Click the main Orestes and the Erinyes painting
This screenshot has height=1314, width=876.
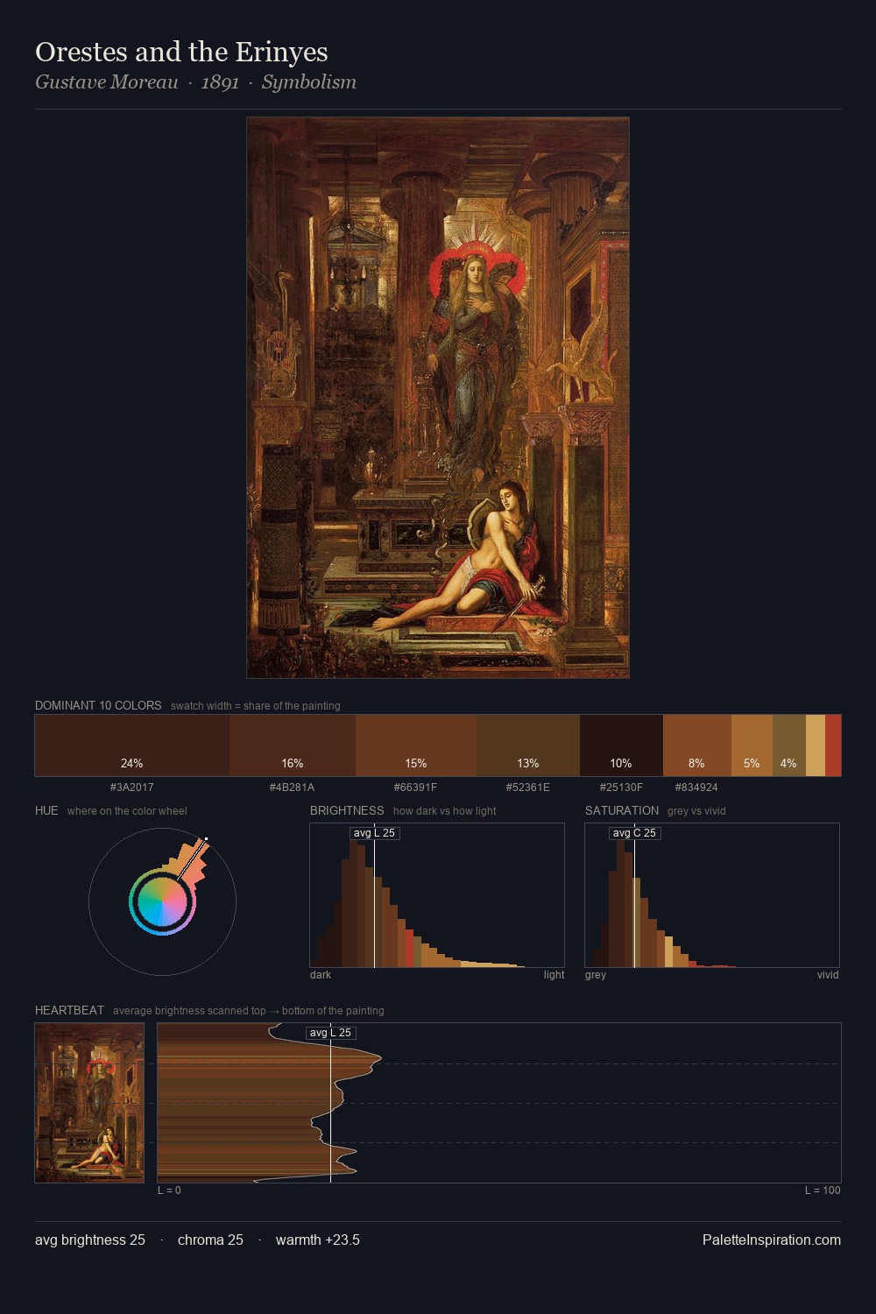click(x=438, y=398)
